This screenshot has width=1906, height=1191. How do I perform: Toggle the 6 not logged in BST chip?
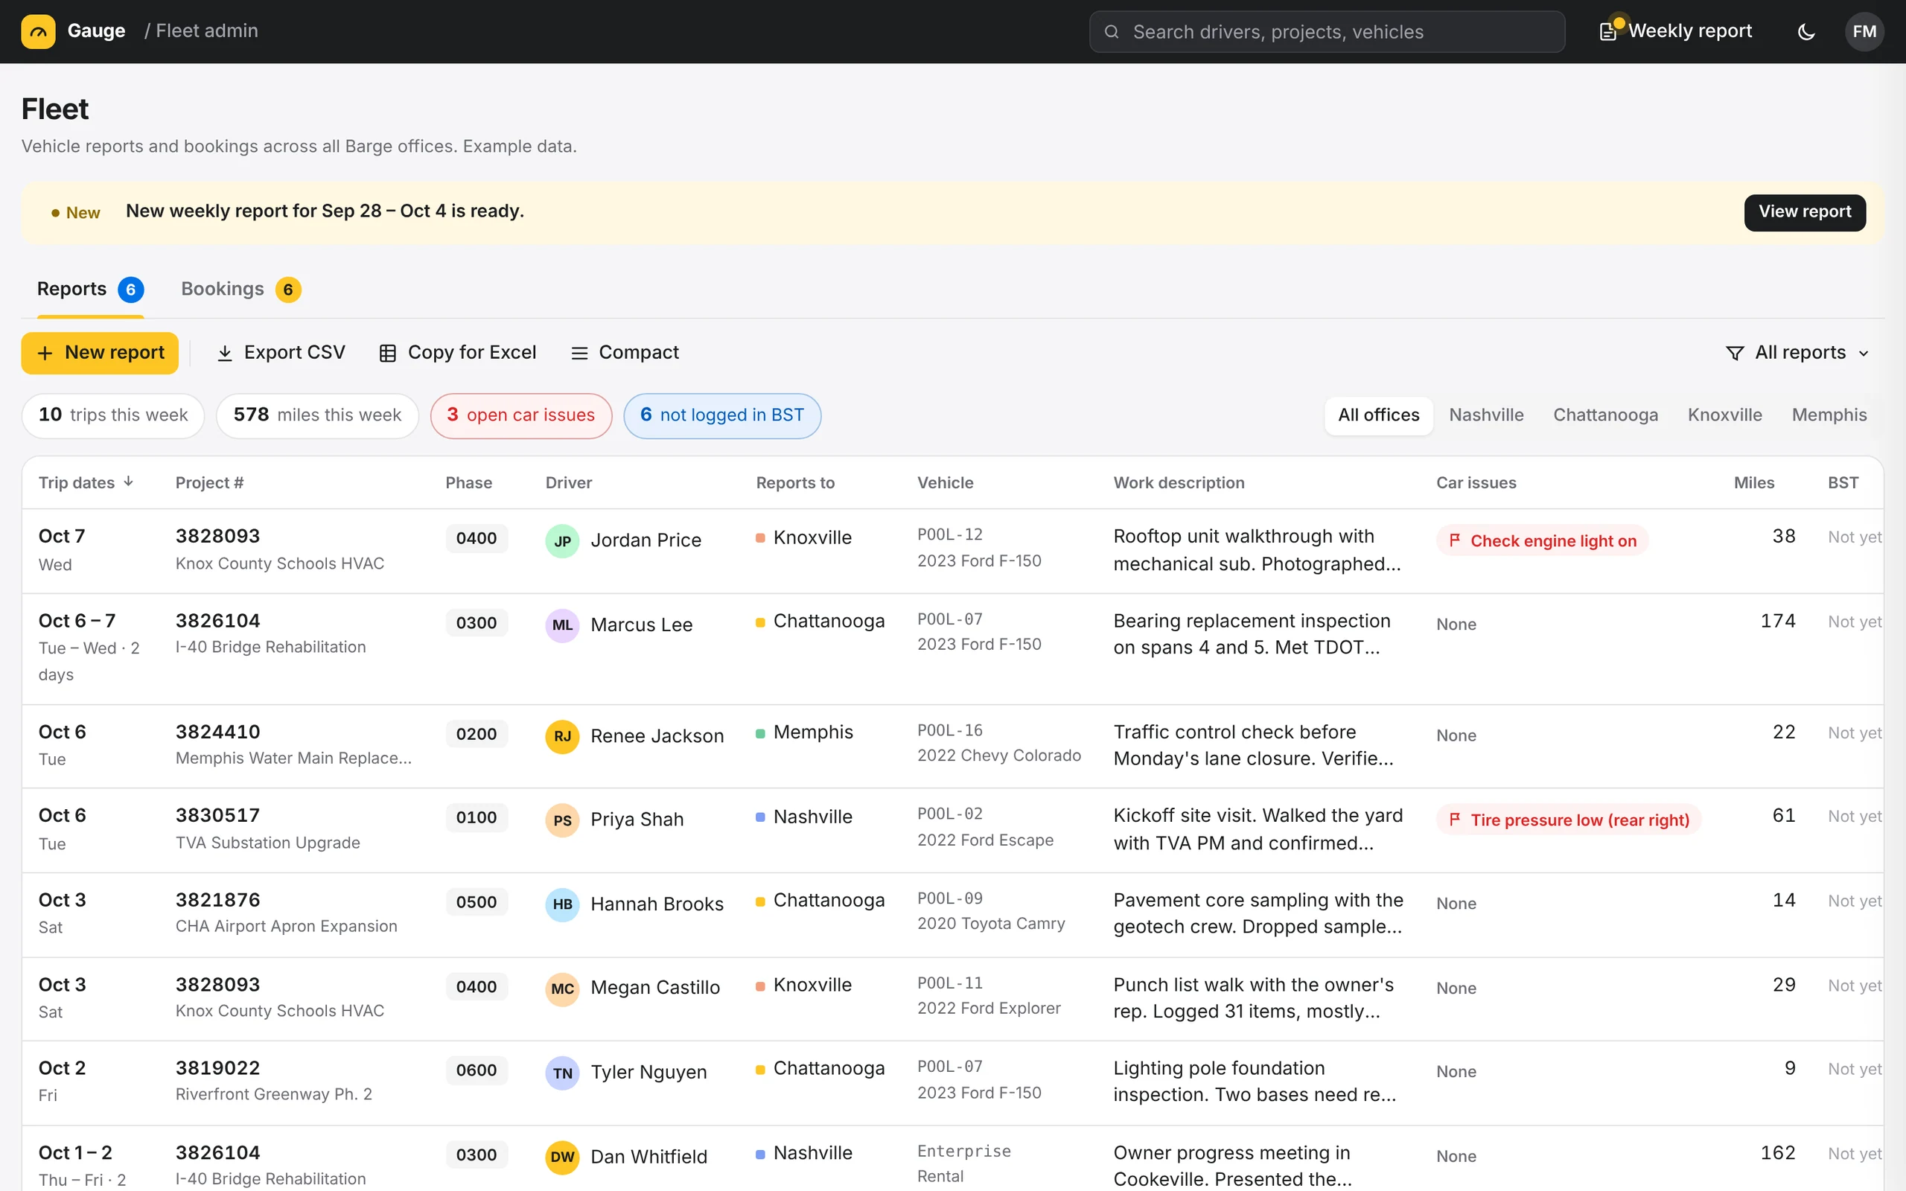click(x=722, y=415)
